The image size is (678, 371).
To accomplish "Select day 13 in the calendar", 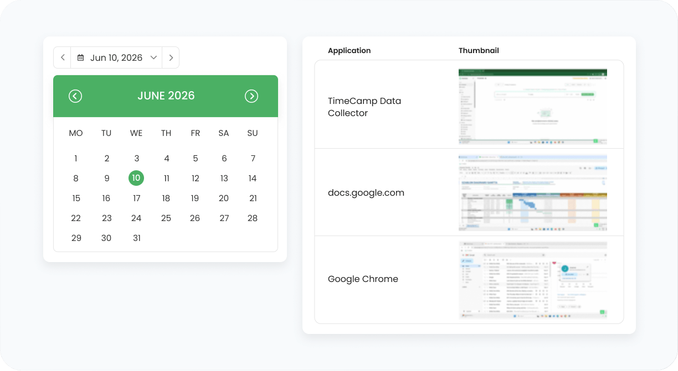I will 224,179.
